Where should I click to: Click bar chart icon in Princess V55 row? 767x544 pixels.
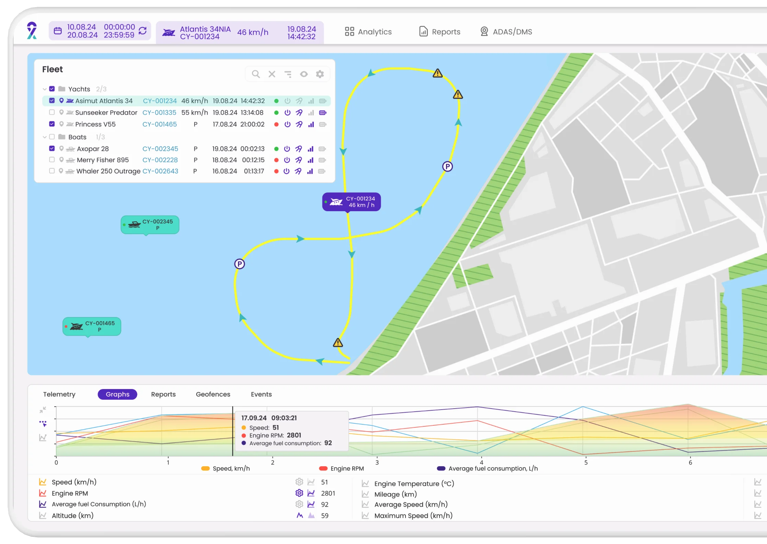[311, 124]
